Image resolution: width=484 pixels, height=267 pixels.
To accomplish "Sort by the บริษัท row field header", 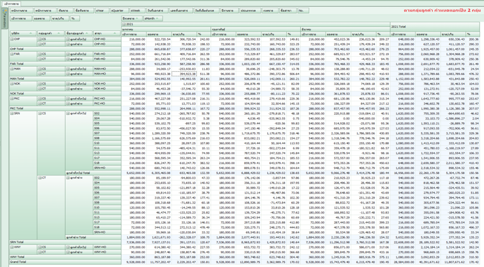I will click(x=23, y=33).
